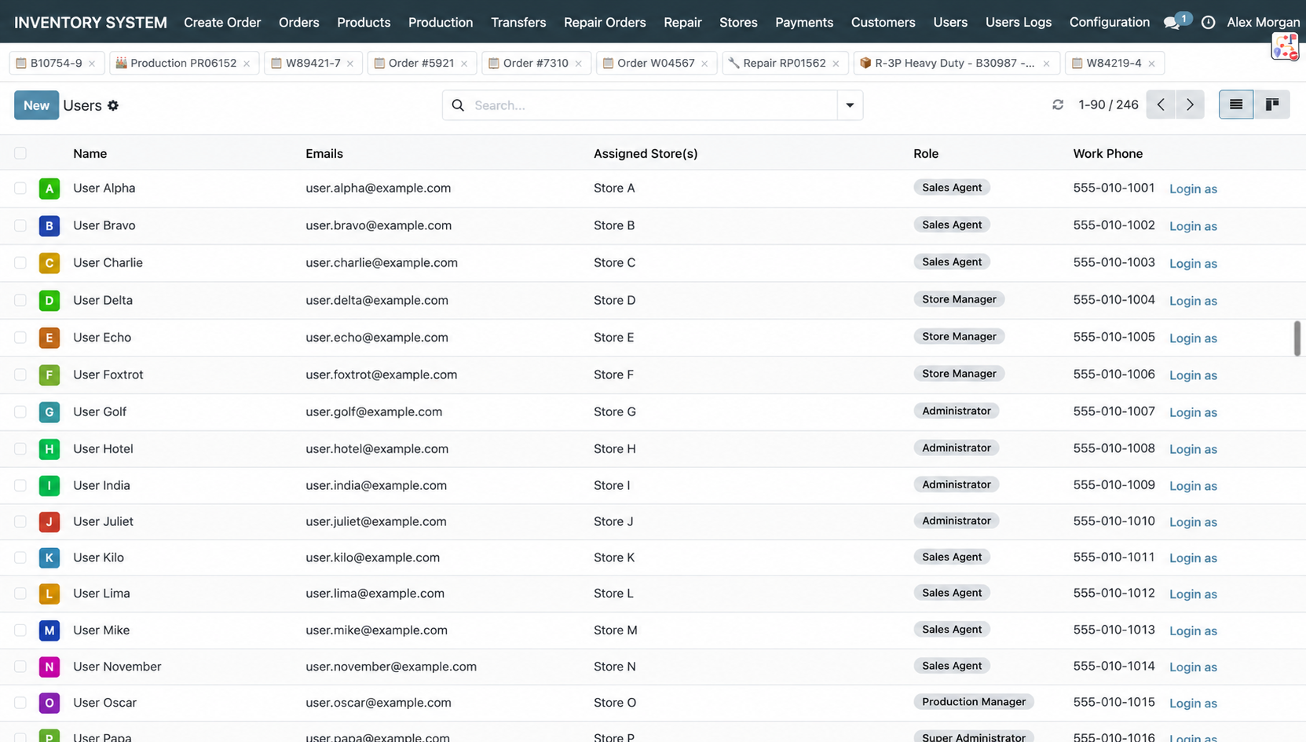Click the 555-010-1013 phone cell
Viewport: 1306px width, 742px height.
tap(1114, 630)
